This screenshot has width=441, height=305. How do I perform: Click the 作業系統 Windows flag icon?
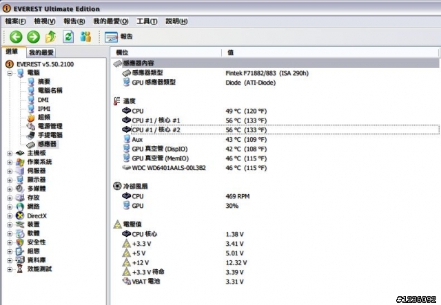20,162
